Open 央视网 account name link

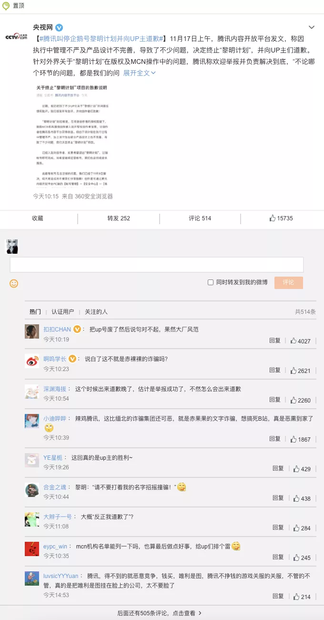(43, 27)
